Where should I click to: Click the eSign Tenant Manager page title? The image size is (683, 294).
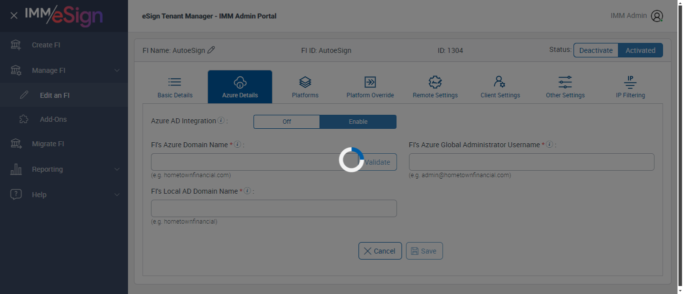coord(209,16)
